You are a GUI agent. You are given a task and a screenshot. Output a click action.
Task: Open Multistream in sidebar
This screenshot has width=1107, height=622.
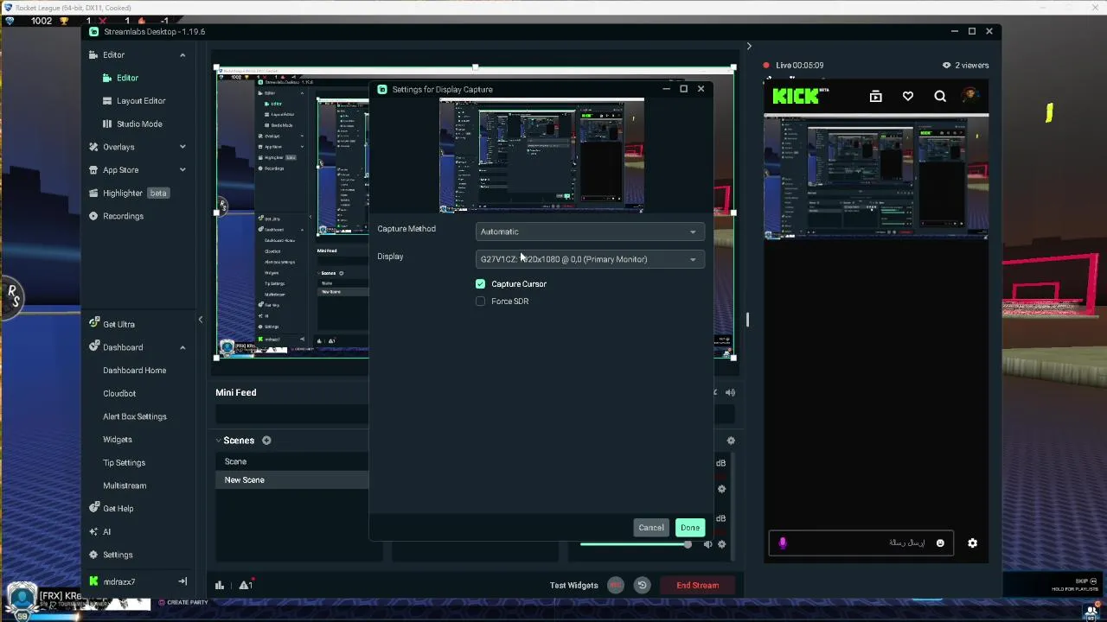[x=125, y=486]
